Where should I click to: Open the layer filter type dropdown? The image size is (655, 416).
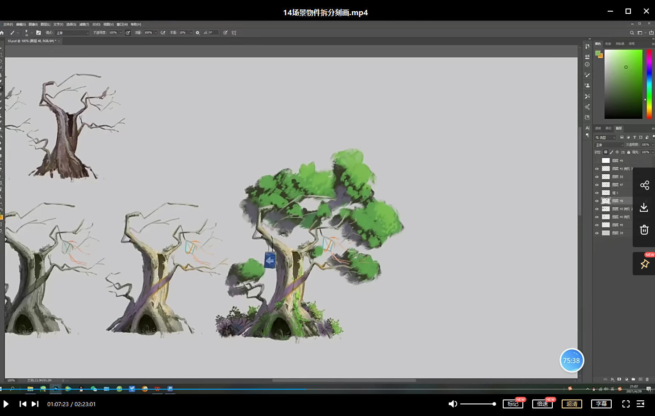[x=605, y=138]
